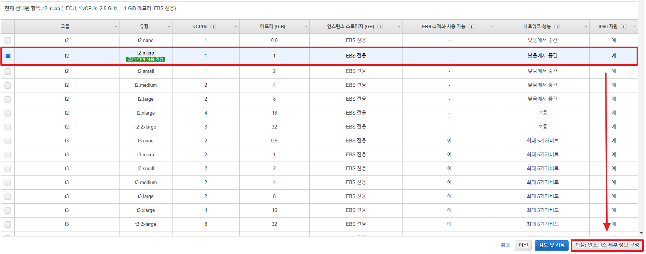
Task: Open the 유형 column filter dropdown
Action: point(169,27)
